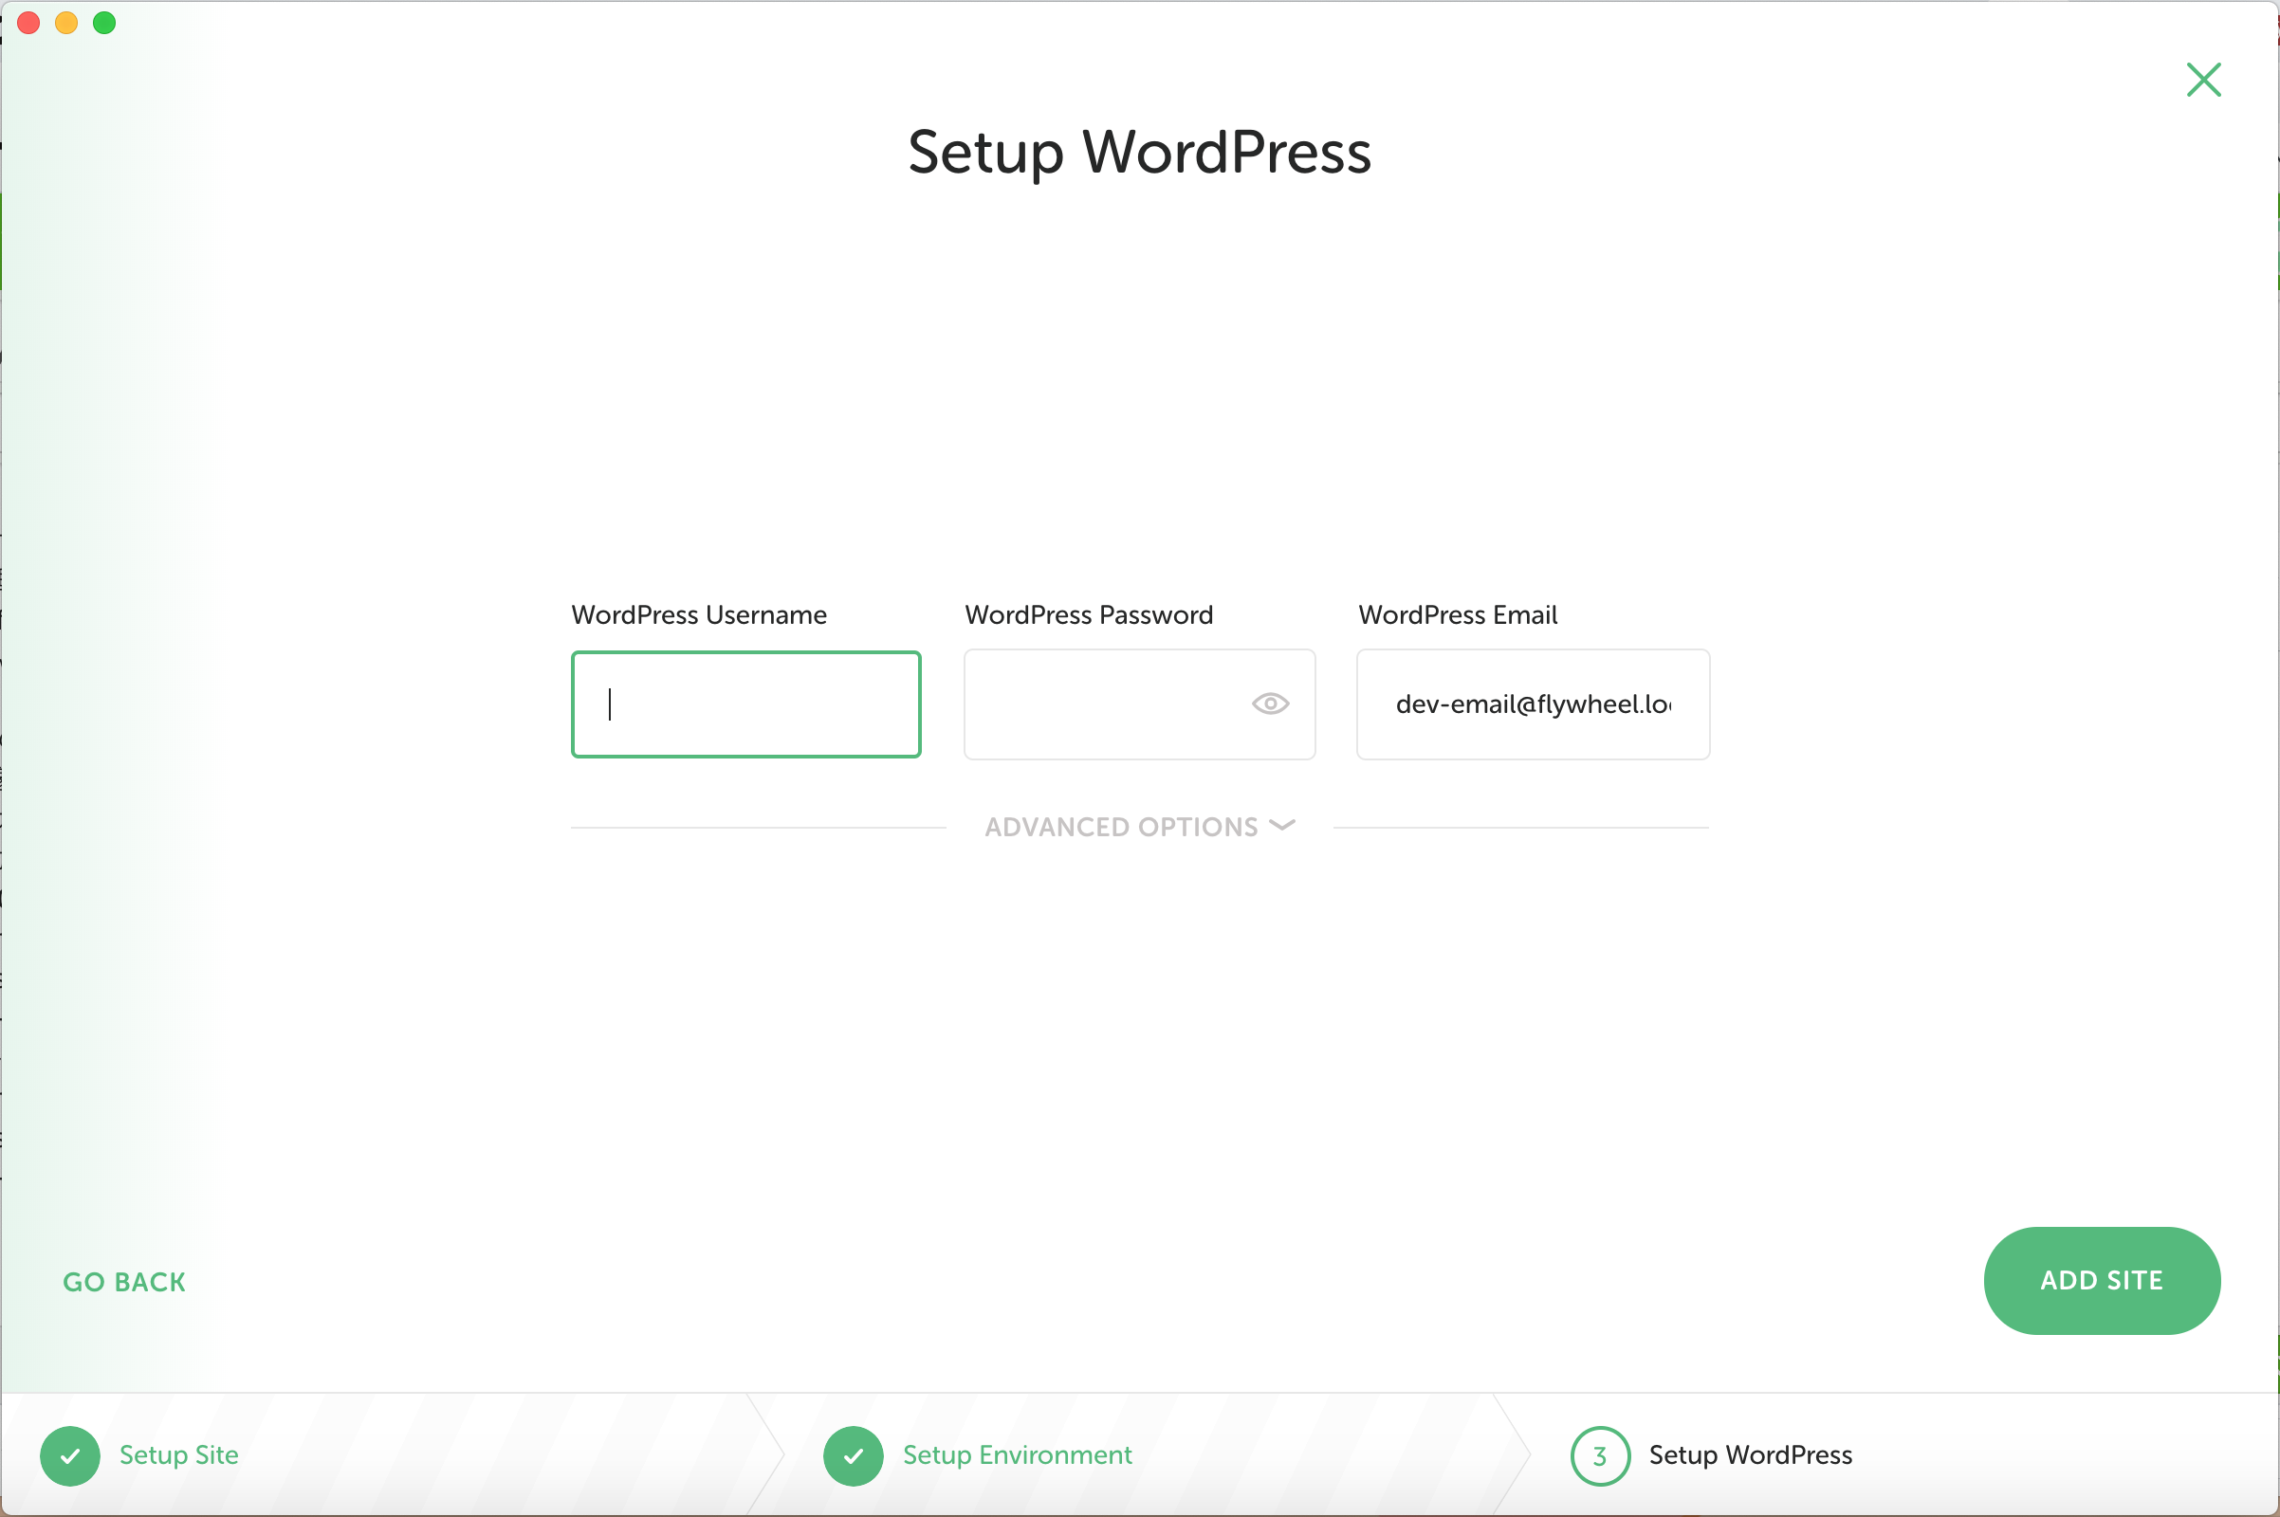Image resolution: width=2280 pixels, height=1517 pixels.
Task: Click the red macOS close button
Action: point(28,22)
